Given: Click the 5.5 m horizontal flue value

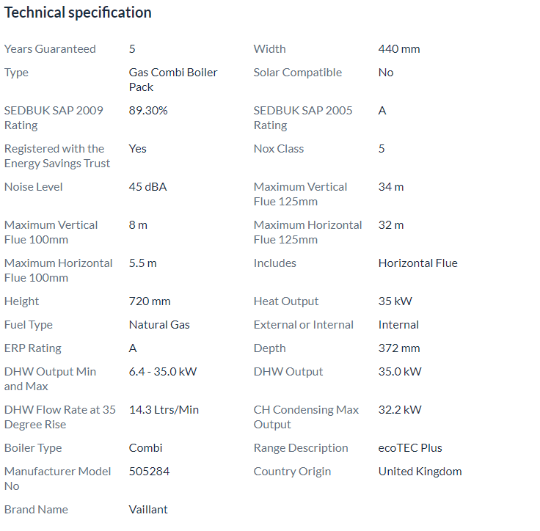Looking at the screenshot, I should [x=142, y=263].
